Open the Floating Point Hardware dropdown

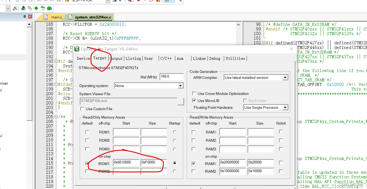point(285,107)
